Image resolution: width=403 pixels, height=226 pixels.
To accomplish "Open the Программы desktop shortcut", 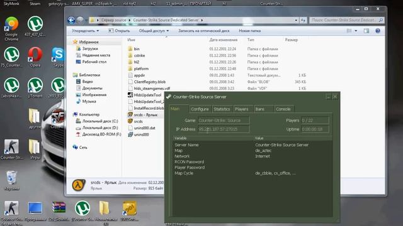I will click(35, 211).
